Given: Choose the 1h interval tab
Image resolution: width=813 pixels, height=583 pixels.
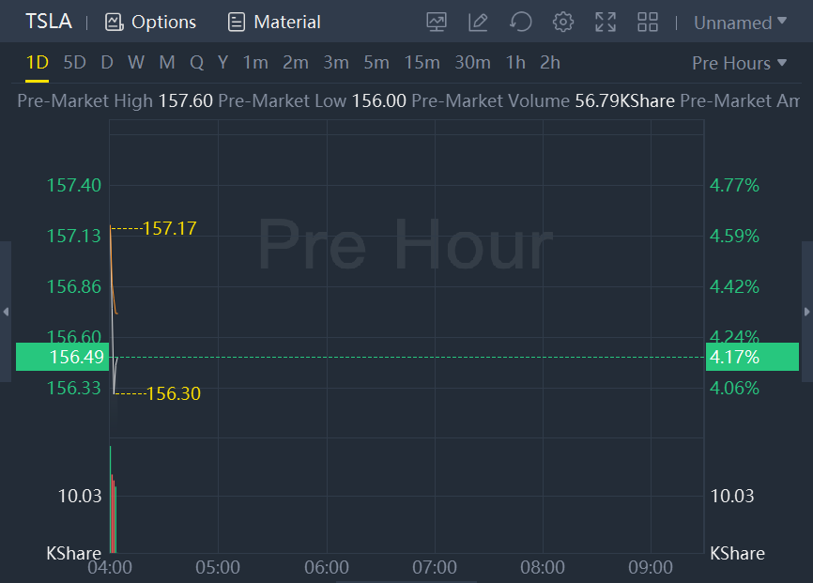Looking at the screenshot, I should (515, 63).
